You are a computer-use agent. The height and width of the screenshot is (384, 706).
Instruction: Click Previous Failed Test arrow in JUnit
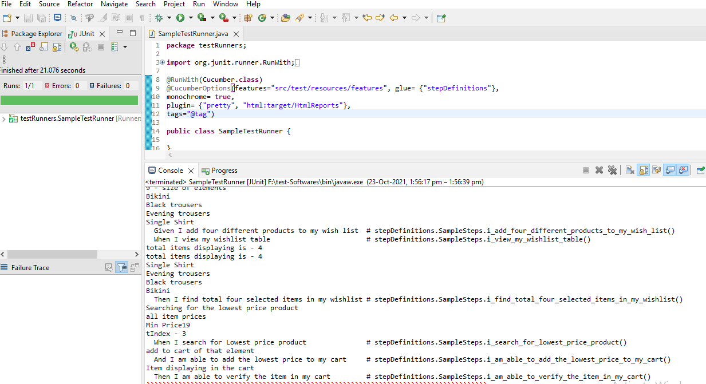17,47
